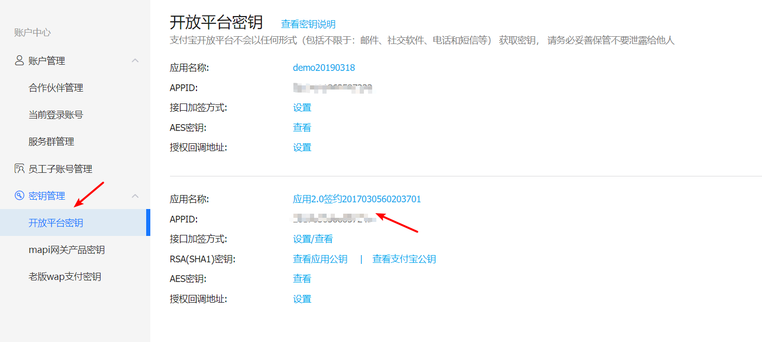
Task: Open 合作伙伴管理 in sidebar
Action: [56, 88]
